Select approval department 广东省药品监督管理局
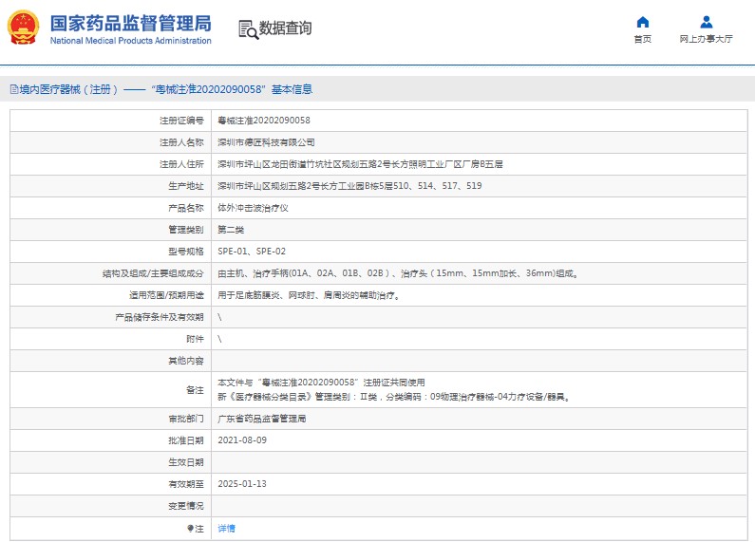Viewport: 755px width, 542px height. pos(262,419)
